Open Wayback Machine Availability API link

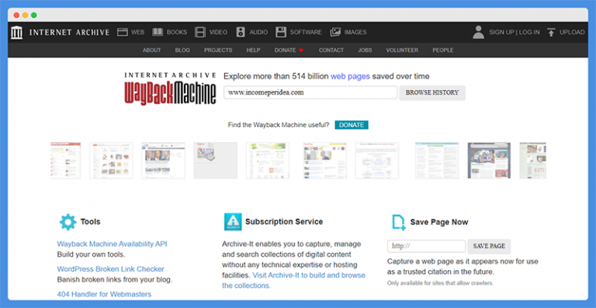pyautogui.click(x=112, y=244)
